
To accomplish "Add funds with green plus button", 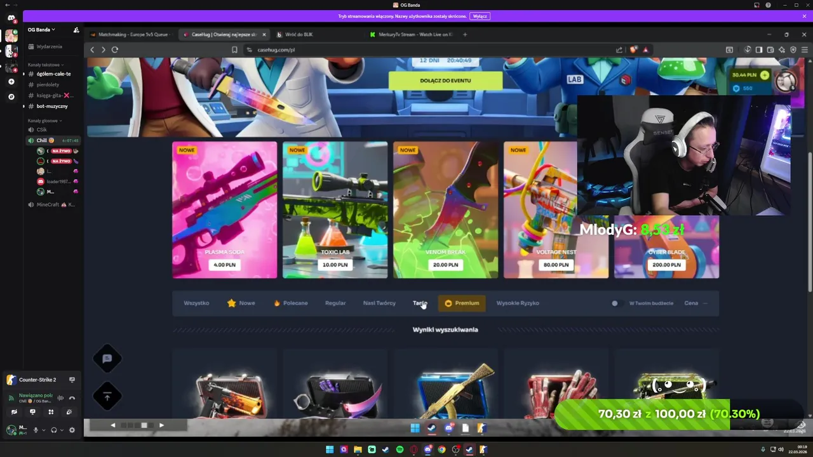I will (764, 75).
